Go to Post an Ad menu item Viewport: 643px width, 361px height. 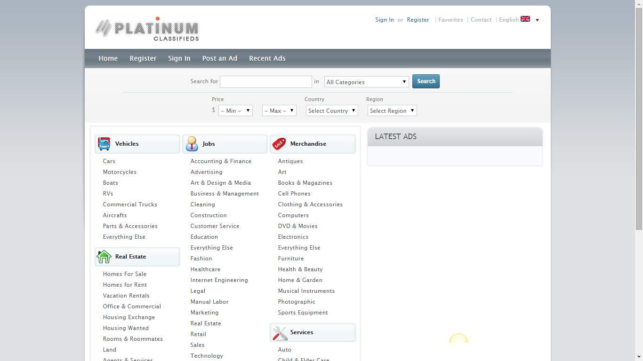coord(219,58)
